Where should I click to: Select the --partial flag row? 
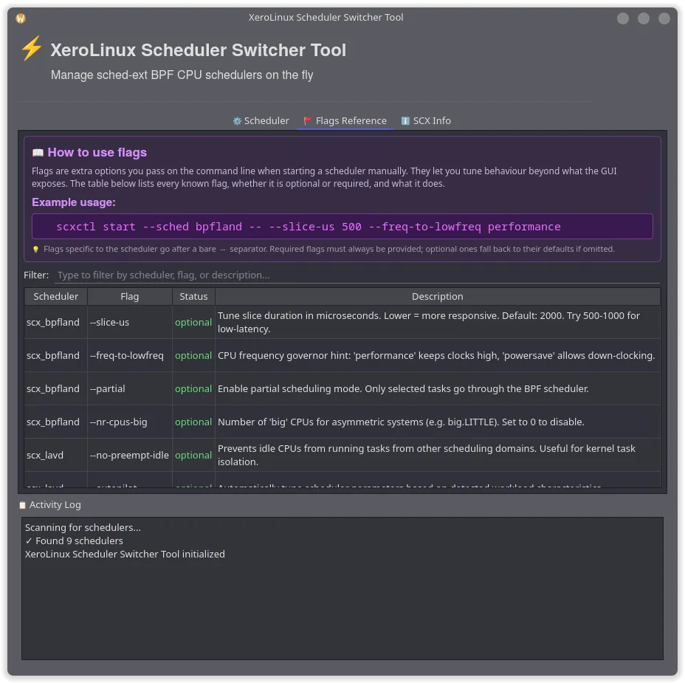pos(108,389)
